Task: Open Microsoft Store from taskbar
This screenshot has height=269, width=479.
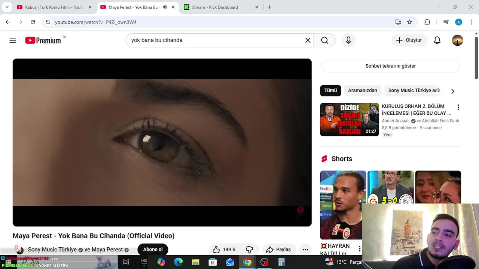Action: [x=213, y=262]
